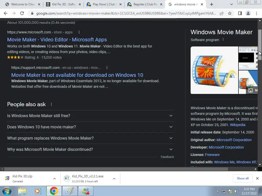The image size is (262, 196).
Task: Open options for Kid_Pix_3D_v2.2.1.exe download
Action: pyautogui.click(x=114, y=179)
